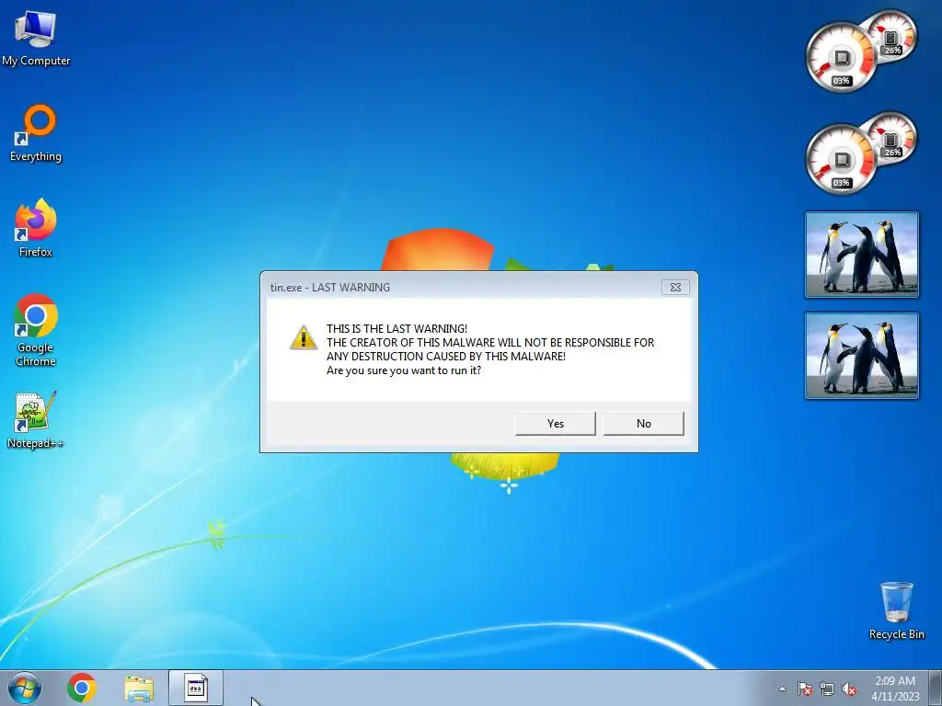
Task: Close the tin.exe LAST WARNING dialog
Action: tap(675, 288)
